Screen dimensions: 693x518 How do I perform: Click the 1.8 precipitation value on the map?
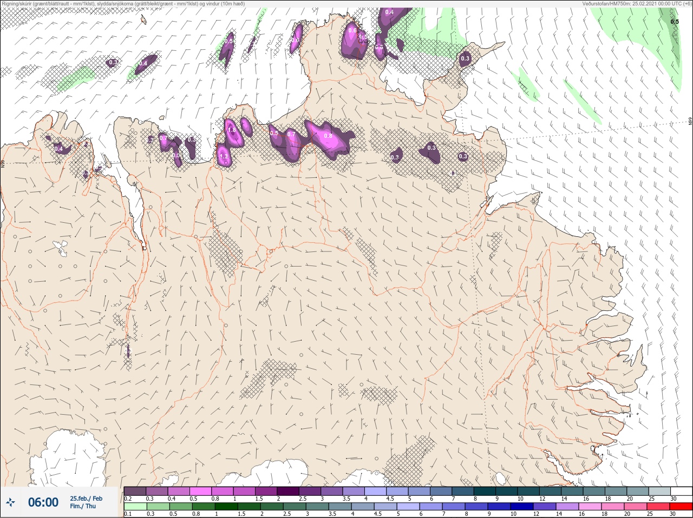(x=232, y=130)
